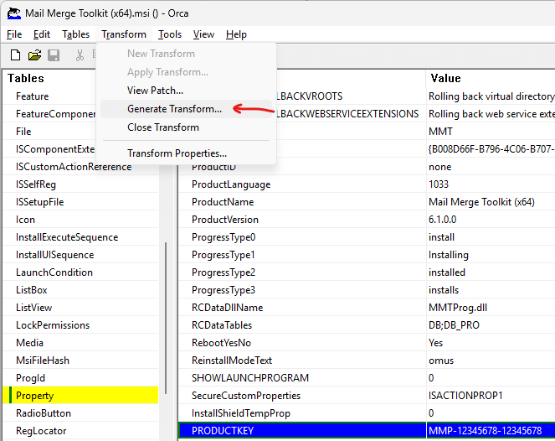
Task: Open the Tables menu
Action: [75, 34]
